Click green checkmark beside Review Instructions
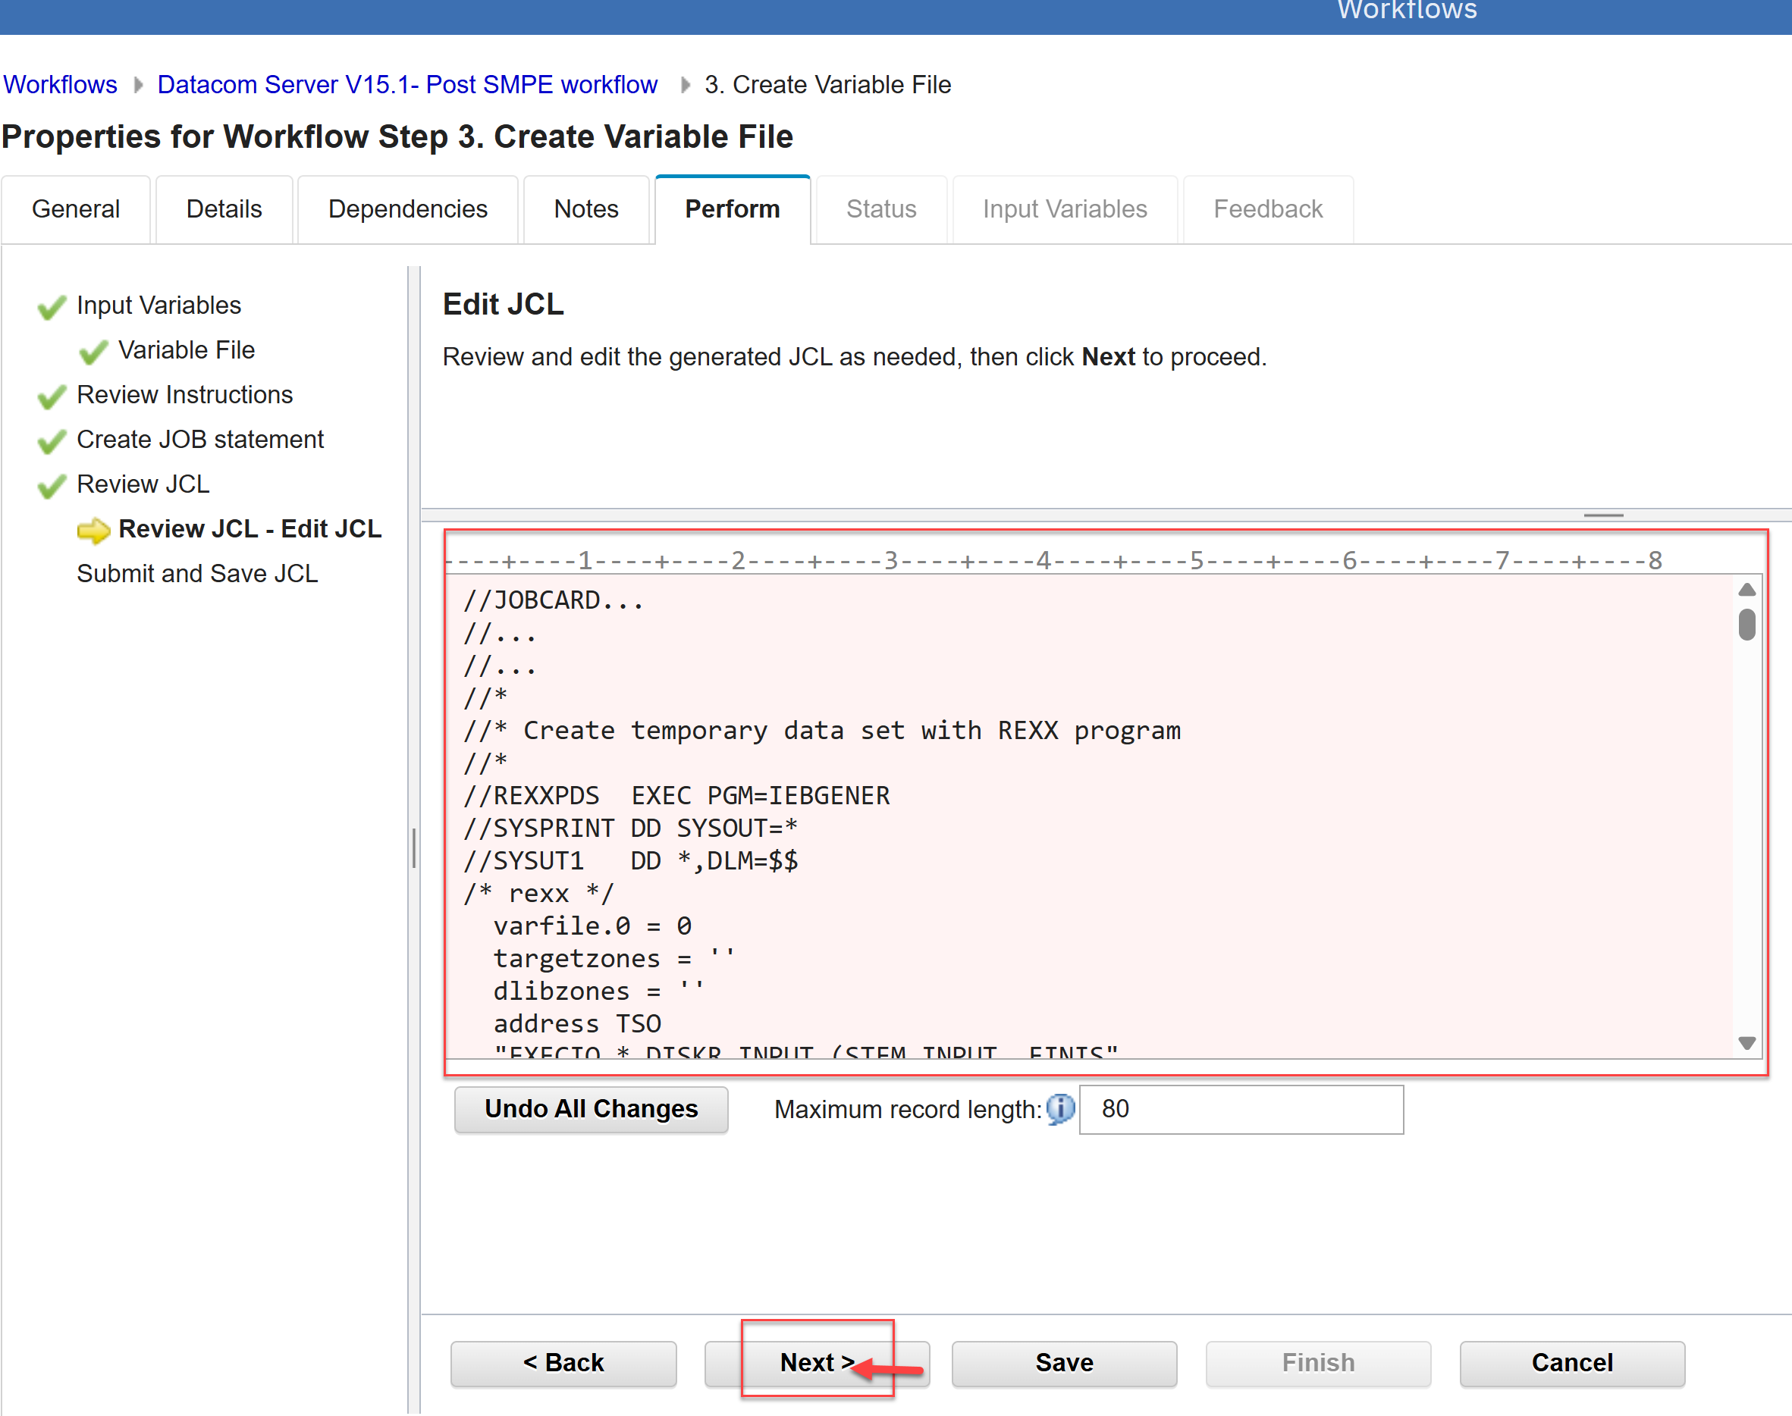 click(52, 396)
